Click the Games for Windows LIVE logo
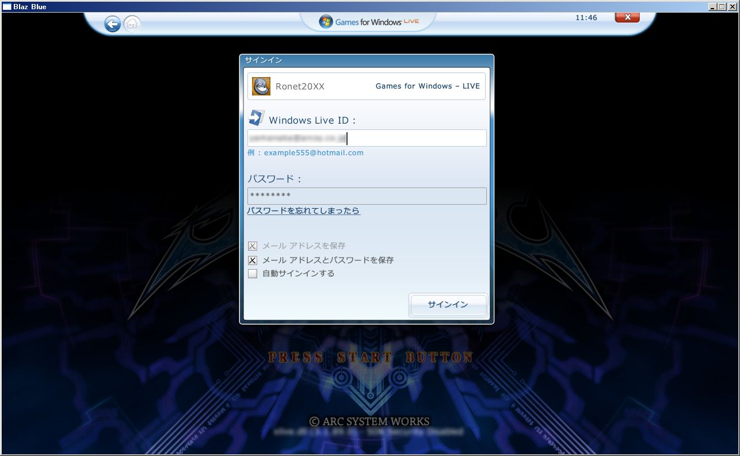The width and height of the screenshot is (740, 456). pyautogui.click(x=369, y=22)
